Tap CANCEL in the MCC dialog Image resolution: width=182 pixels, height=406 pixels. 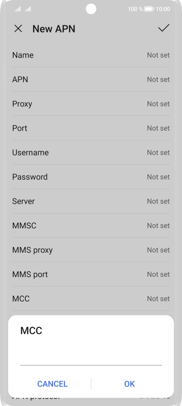point(52,384)
